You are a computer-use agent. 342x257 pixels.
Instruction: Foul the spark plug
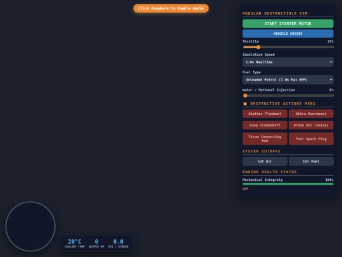pos(311,139)
